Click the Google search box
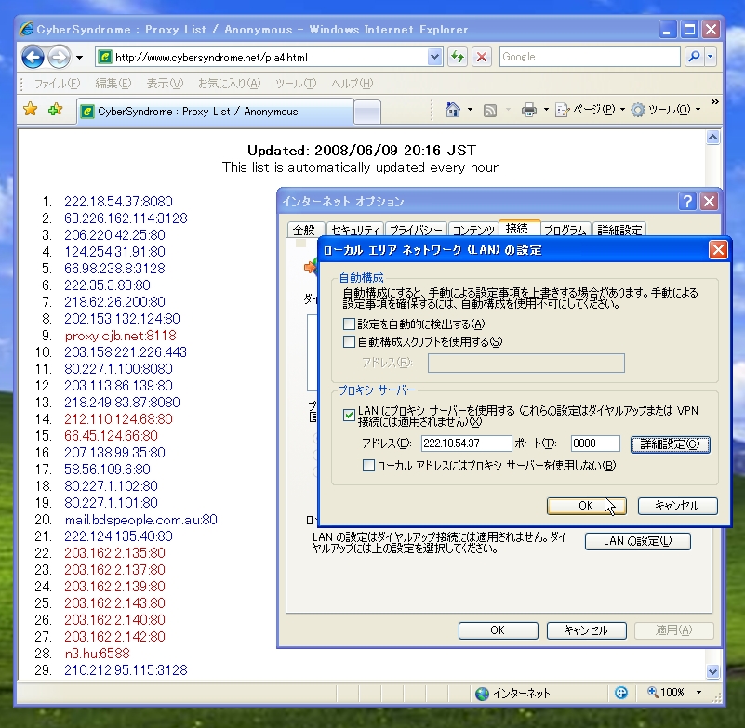The height and width of the screenshot is (728, 745). pyautogui.click(x=590, y=57)
